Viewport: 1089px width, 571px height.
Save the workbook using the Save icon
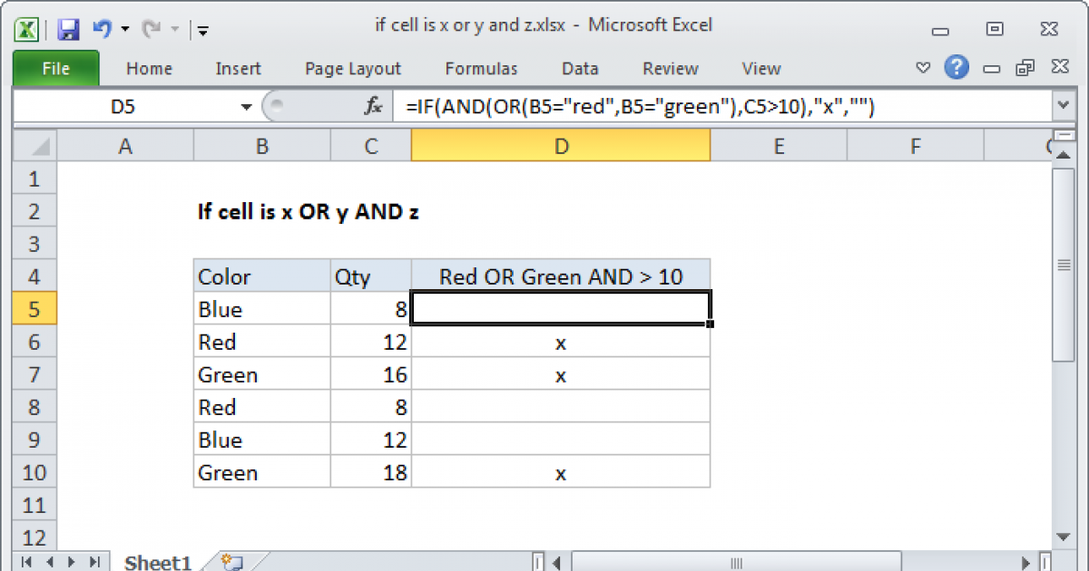pos(68,28)
